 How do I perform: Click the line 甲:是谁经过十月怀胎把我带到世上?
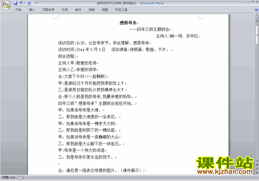pyautogui.click(x=91, y=83)
